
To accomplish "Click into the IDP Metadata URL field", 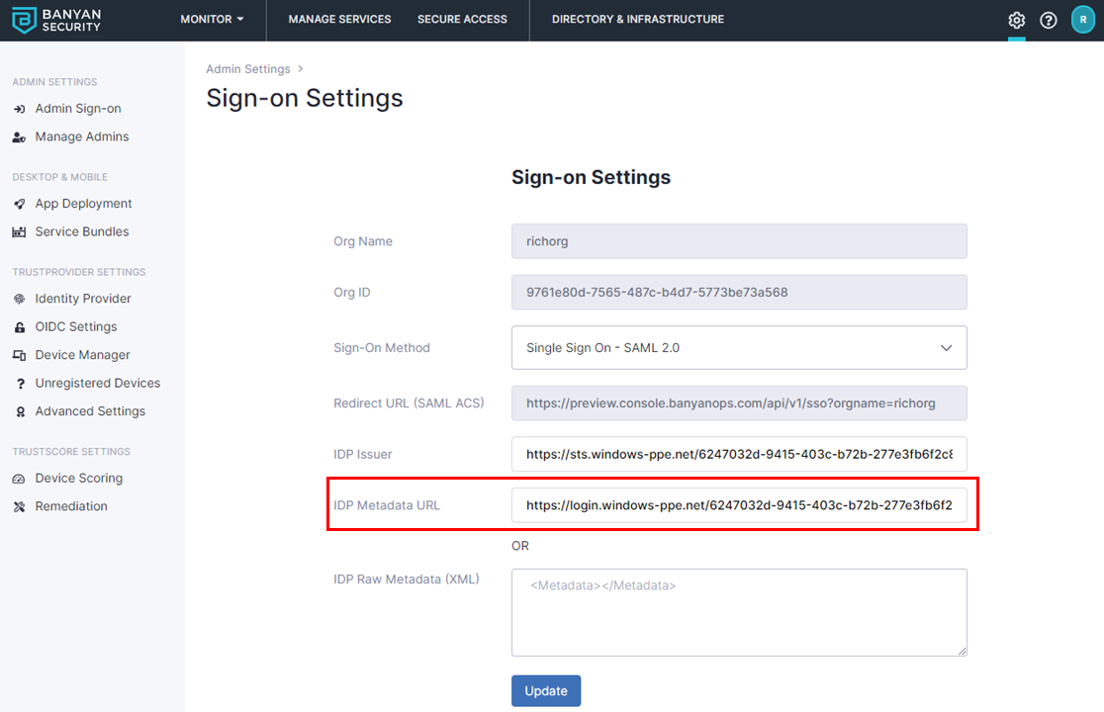I will click(738, 504).
